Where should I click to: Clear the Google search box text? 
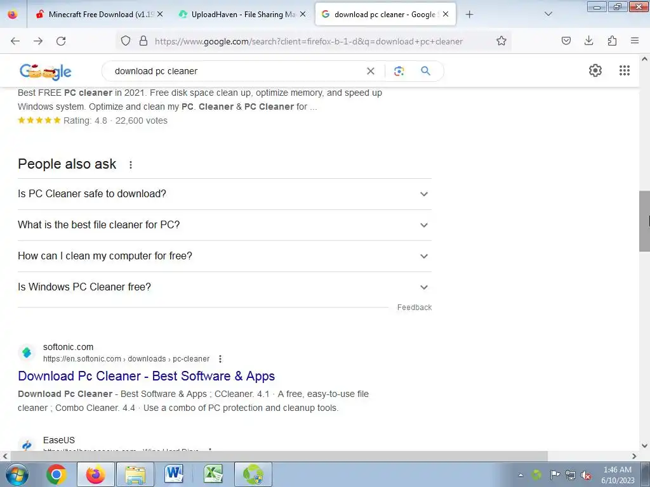coord(371,71)
